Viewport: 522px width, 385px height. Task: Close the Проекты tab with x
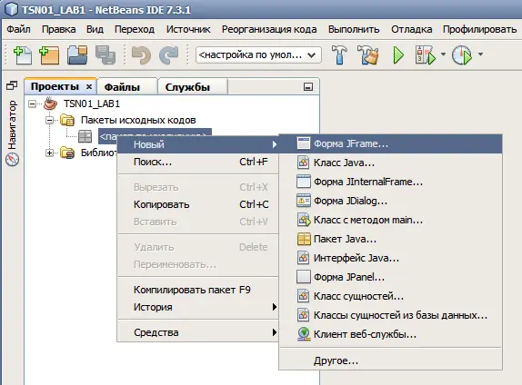tap(89, 87)
